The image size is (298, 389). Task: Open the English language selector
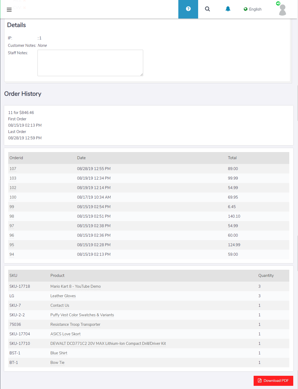click(x=255, y=9)
